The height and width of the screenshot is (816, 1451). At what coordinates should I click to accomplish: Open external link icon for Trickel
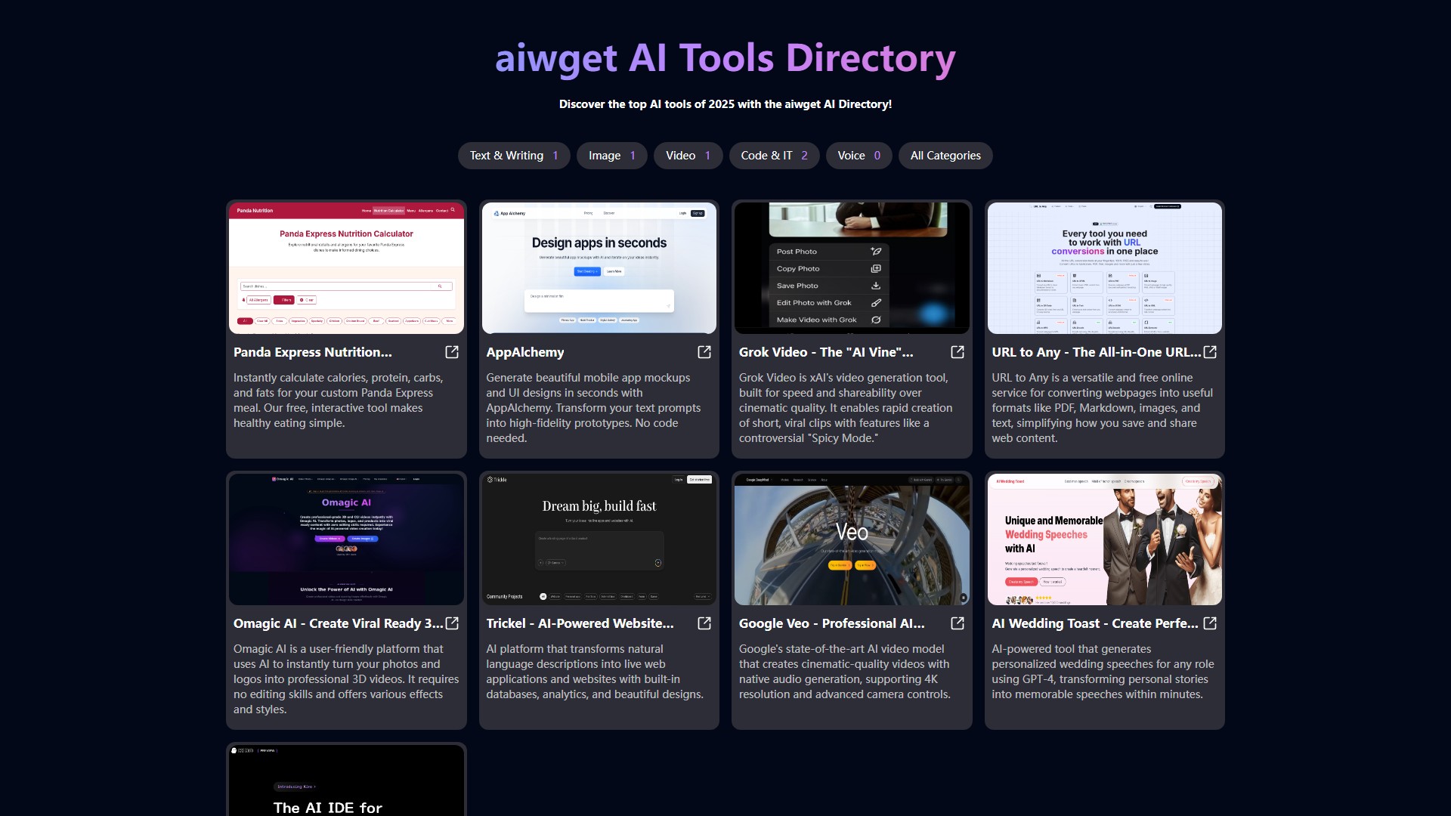click(x=704, y=623)
